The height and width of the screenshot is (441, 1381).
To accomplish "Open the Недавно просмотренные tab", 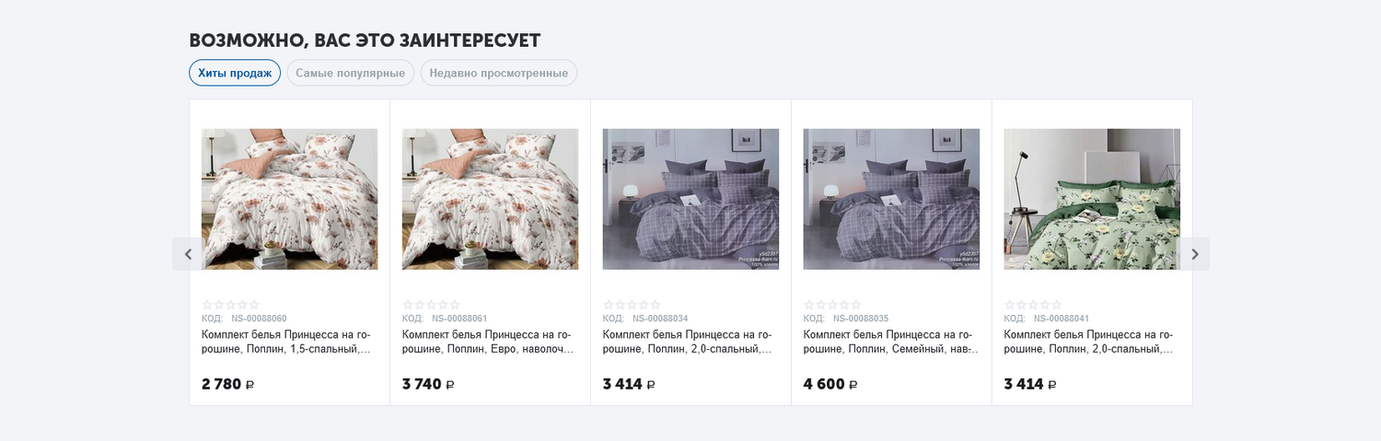I will pos(498,73).
